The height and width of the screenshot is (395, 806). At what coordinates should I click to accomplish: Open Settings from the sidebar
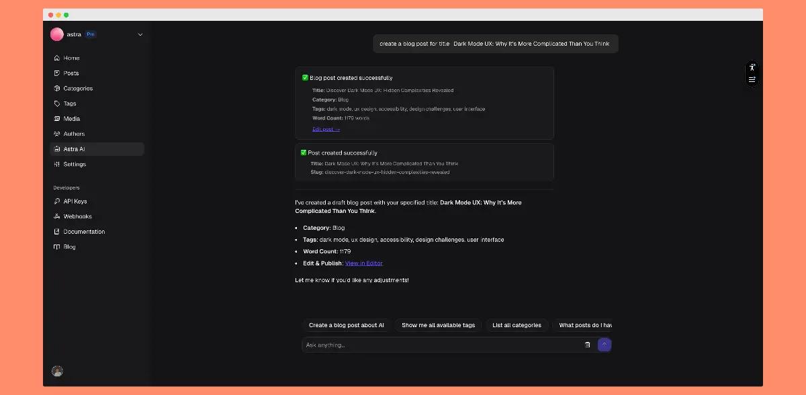(58, 164)
